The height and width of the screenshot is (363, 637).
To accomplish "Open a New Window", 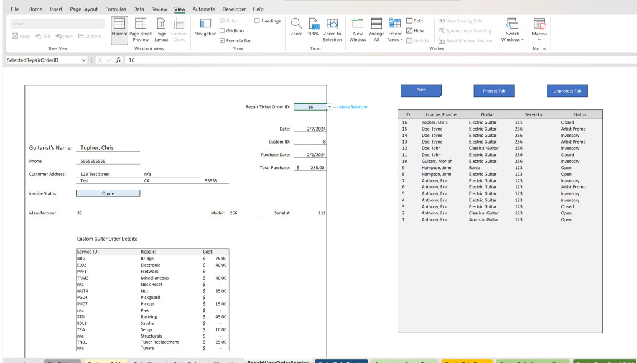I will click(x=358, y=30).
